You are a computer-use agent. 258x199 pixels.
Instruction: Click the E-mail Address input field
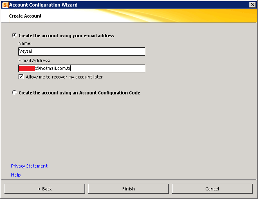(x=106, y=69)
